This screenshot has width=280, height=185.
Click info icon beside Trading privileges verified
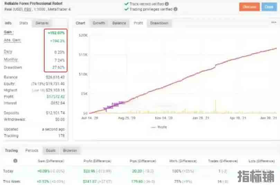coord(175,9)
